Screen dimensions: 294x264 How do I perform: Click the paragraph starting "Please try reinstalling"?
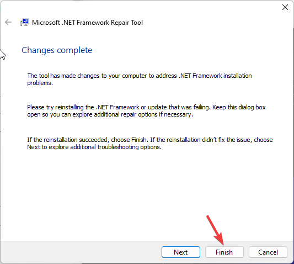[x=146, y=111]
